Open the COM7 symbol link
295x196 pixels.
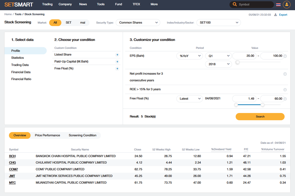[x=13, y=169]
